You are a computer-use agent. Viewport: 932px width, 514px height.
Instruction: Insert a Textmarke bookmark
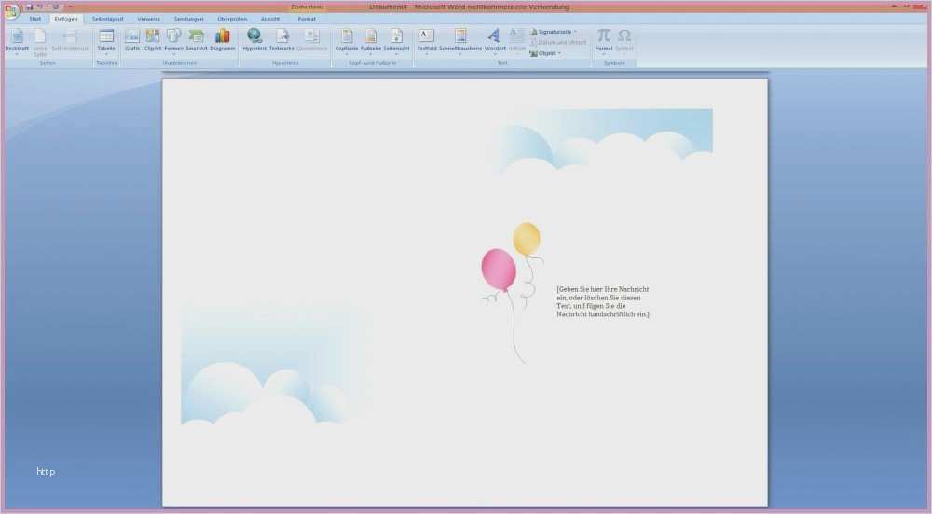[281, 39]
